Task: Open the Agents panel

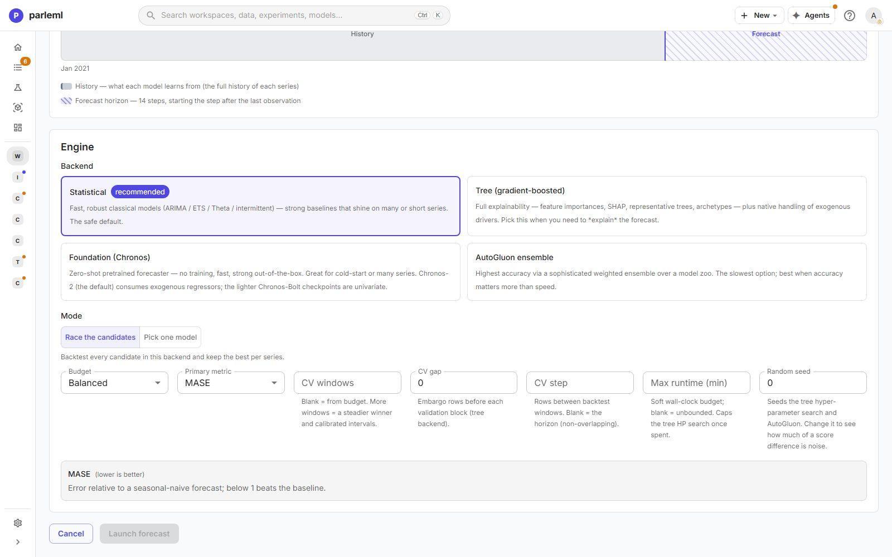Action: [811, 16]
